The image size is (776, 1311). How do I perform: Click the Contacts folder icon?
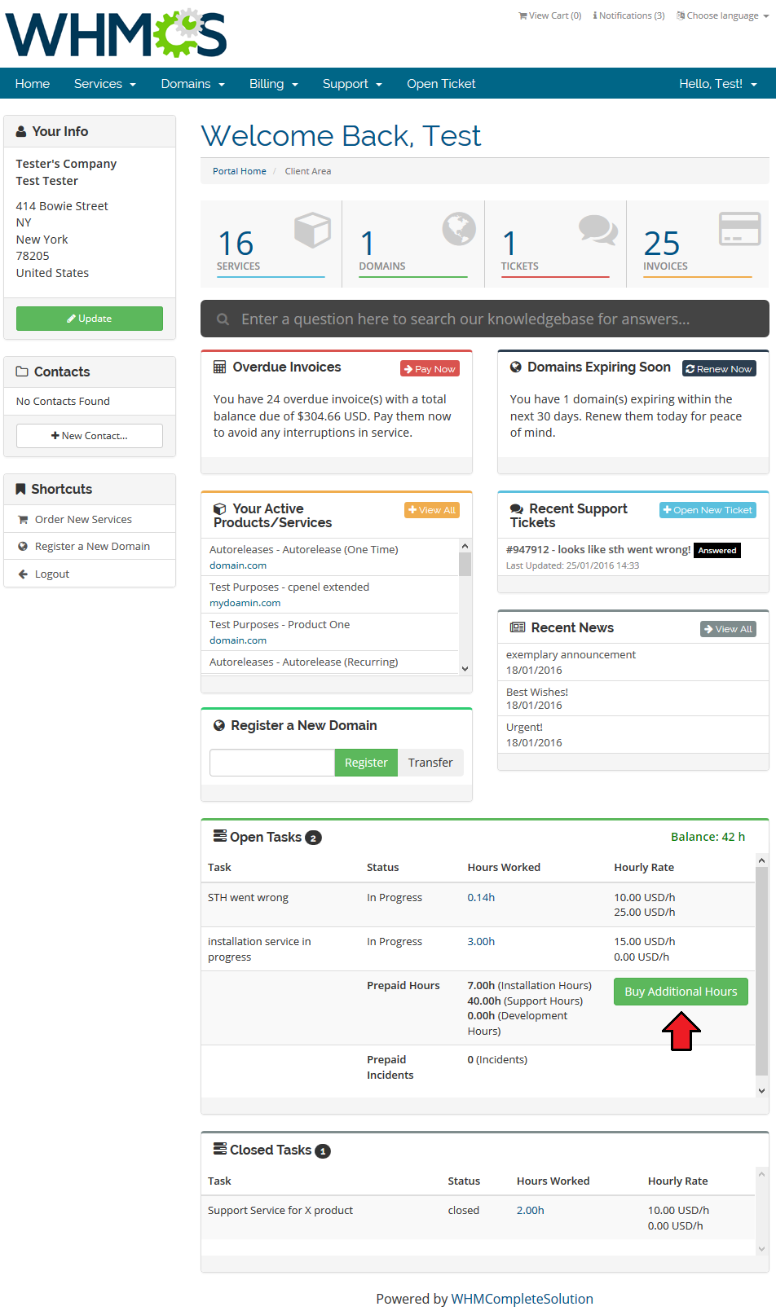[22, 372]
